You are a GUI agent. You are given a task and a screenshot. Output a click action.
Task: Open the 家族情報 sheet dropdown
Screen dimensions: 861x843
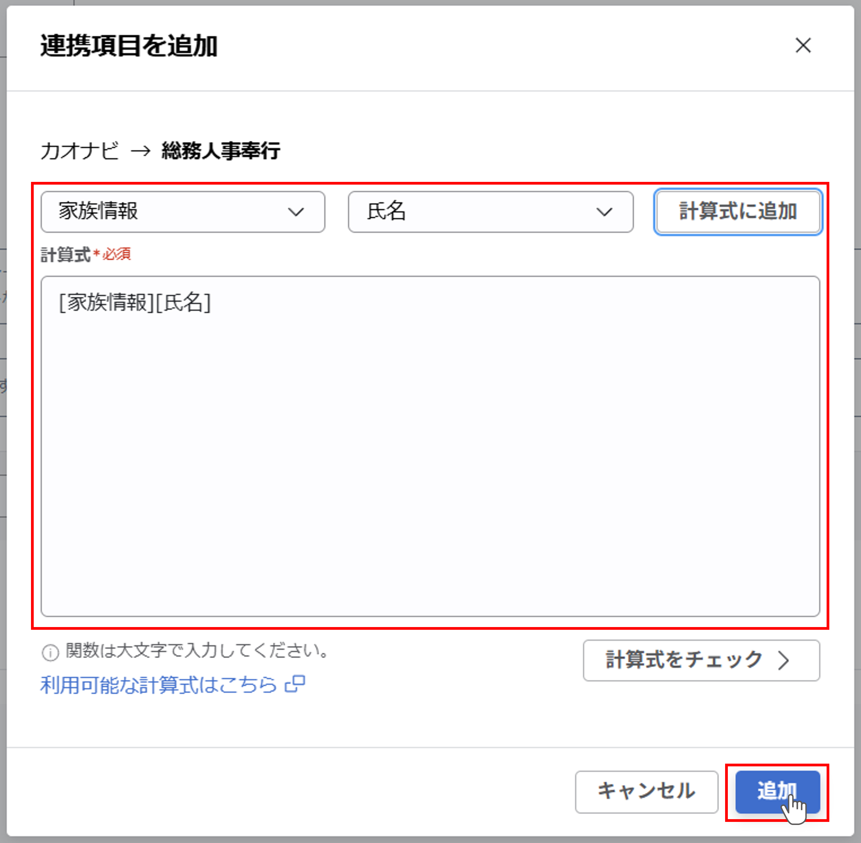coord(183,212)
